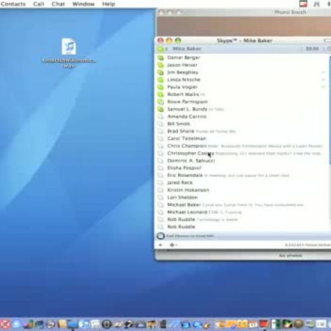The width and height of the screenshot is (331, 331).
Task: Click the 'No photos' text in Photo Booth
Action: 290,256
